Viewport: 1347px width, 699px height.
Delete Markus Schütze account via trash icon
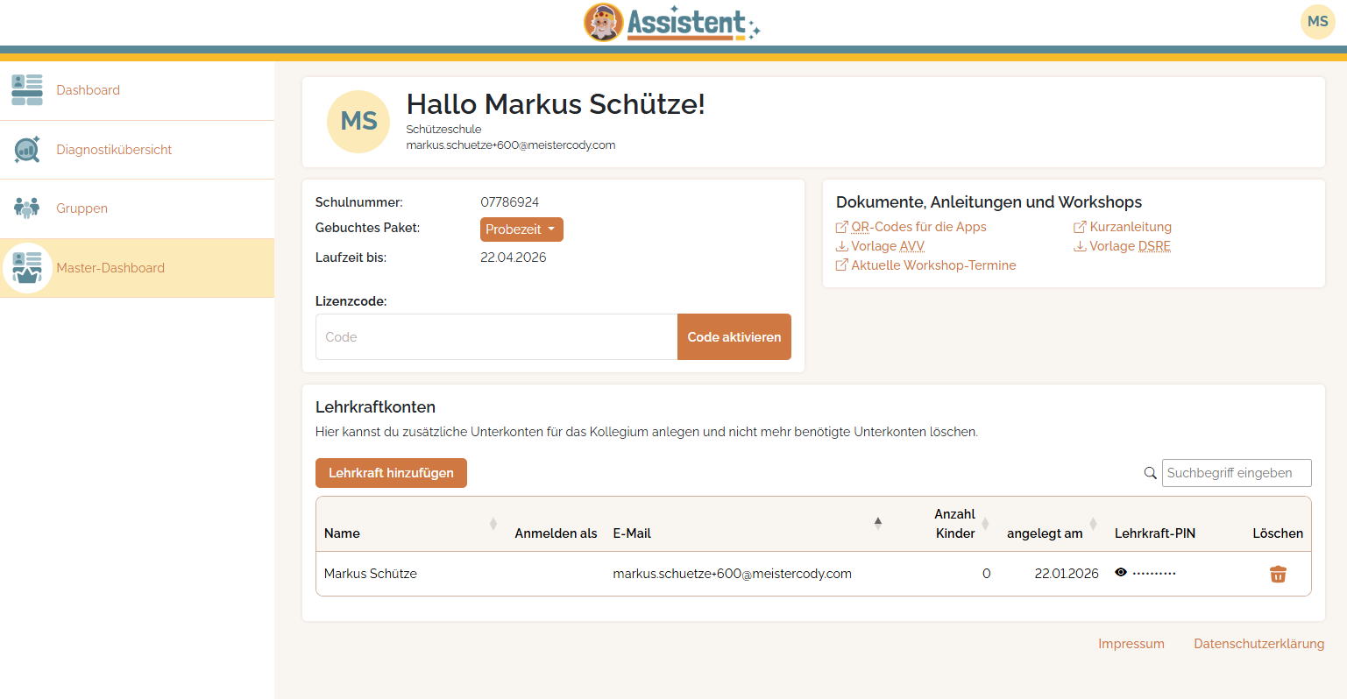coord(1278,575)
